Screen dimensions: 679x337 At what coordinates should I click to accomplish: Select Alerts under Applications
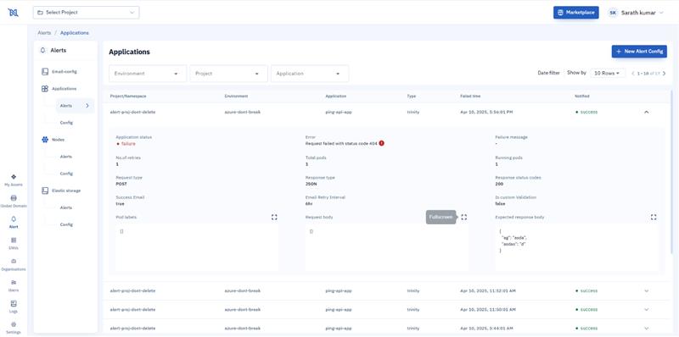pyautogui.click(x=75, y=106)
